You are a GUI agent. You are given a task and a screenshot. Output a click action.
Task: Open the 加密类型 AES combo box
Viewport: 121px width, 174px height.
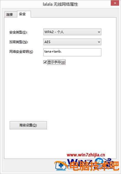(x=72, y=42)
